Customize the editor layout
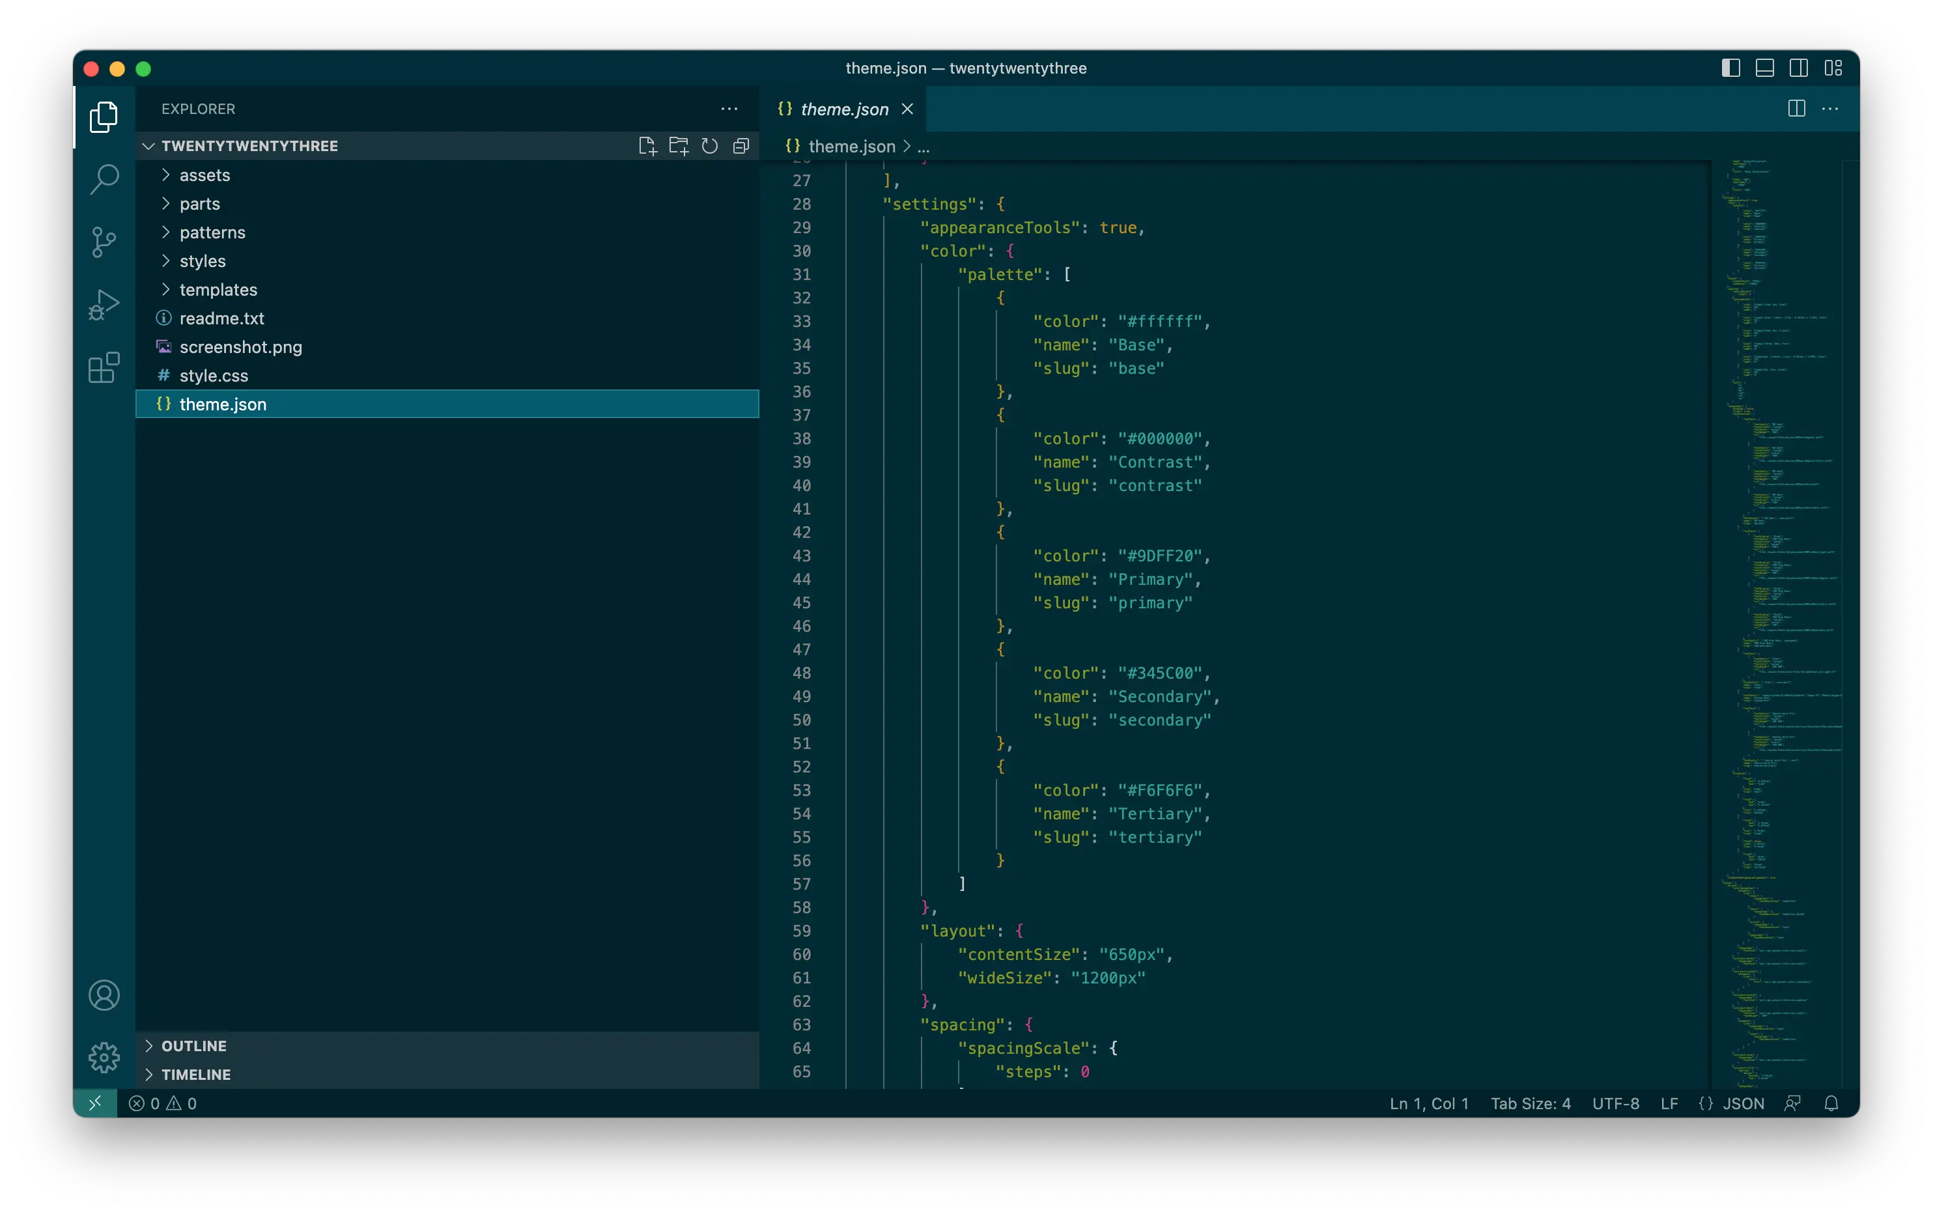 (x=1833, y=68)
